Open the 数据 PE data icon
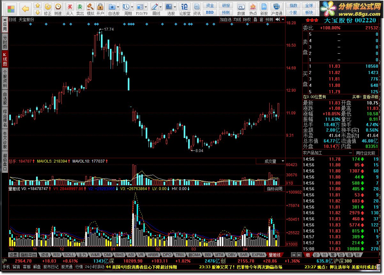384x275 pixels. [x=241, y=9]
